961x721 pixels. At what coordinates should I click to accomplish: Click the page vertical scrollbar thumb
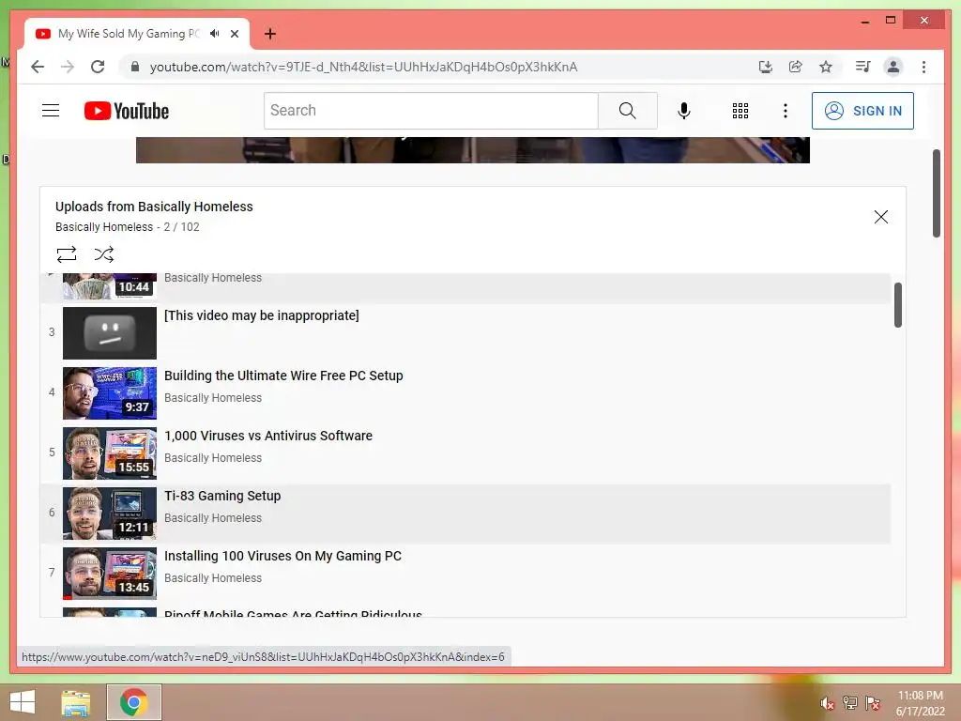pos(936,193)
